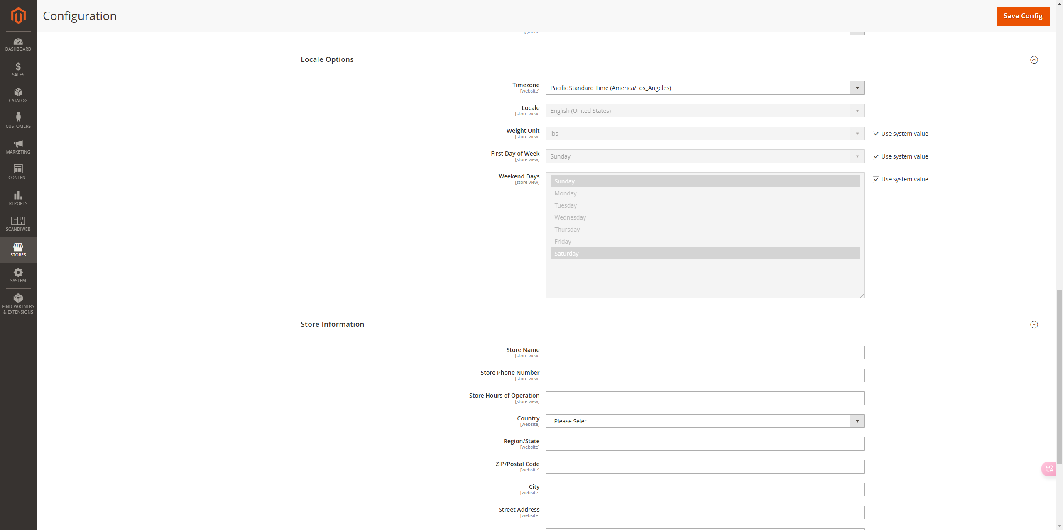
Task: Open the Content sidebar menu
Action: 18,172
